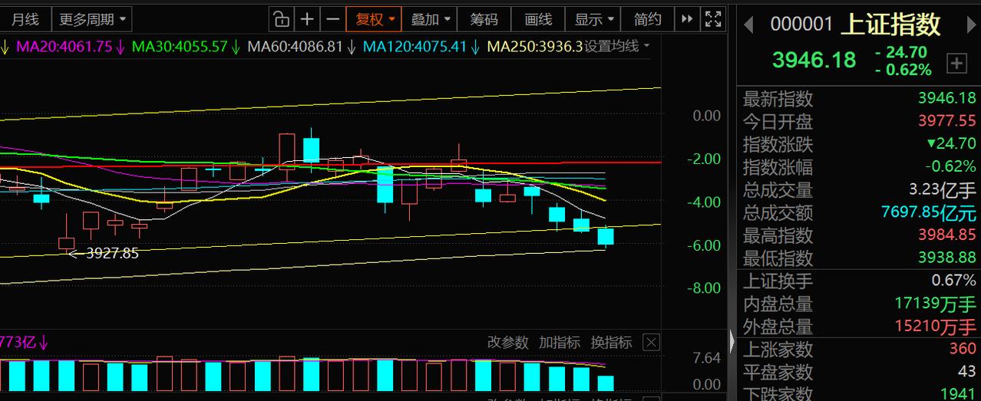Screen dimensions: 981x401
Task: Click the 上证指数 title
Action: click(890, 25)
